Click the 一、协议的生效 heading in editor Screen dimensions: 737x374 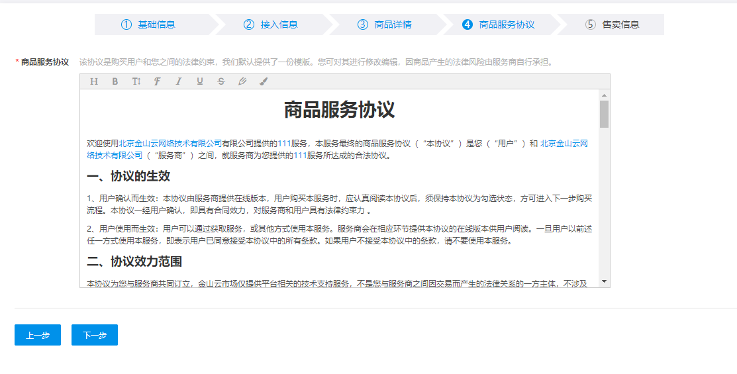pyautogui.click(x=128, y=176)
